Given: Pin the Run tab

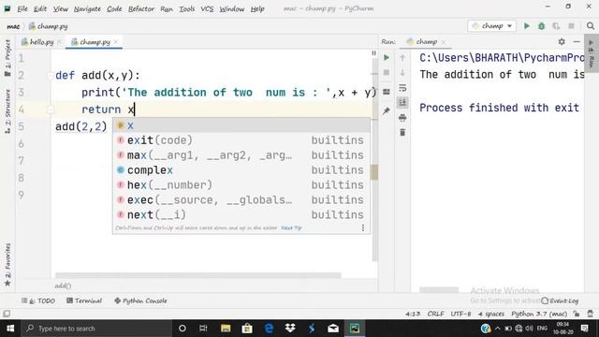Looking at the screenshot, I should (387, 110).
